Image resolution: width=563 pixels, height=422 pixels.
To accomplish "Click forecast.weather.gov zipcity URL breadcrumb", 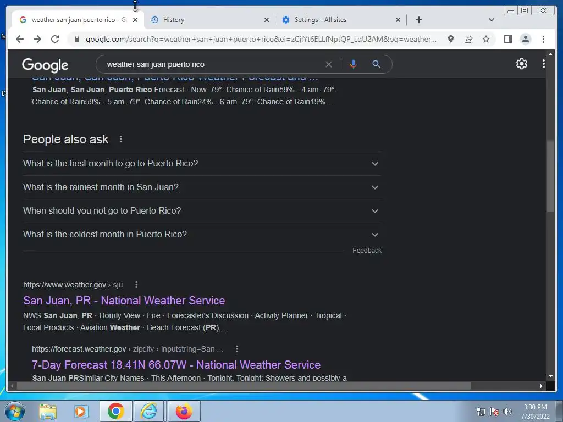I will pyautogui.click(x=128, y=349).
